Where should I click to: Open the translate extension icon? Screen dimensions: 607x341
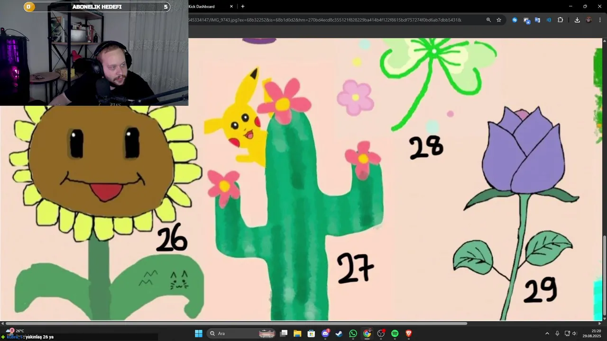[x=537, y=20]
